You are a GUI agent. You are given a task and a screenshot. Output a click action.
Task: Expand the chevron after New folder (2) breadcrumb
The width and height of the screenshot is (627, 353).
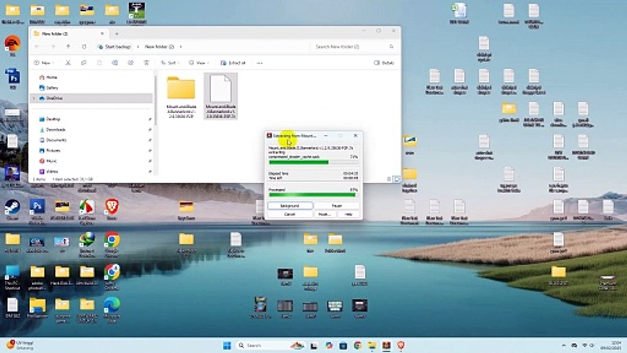(181, 47)
